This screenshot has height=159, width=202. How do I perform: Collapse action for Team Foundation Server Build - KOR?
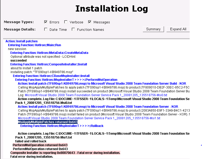[102, 84]
